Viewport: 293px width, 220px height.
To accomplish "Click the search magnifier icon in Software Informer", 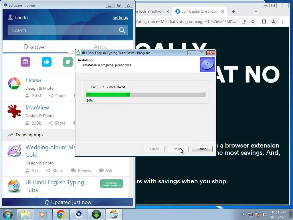I will pos(122,30).
